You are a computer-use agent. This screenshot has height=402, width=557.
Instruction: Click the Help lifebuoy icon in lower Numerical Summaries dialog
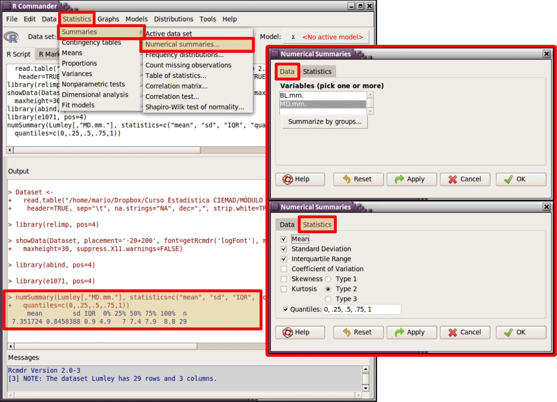tap(288, 332)
